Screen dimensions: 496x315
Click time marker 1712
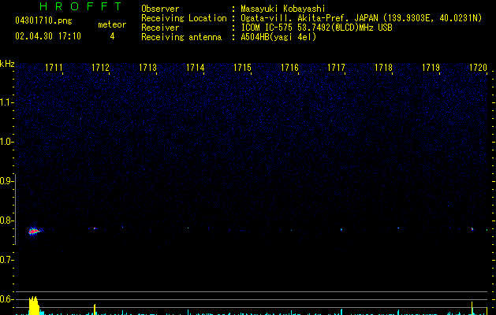coord(100,68)
